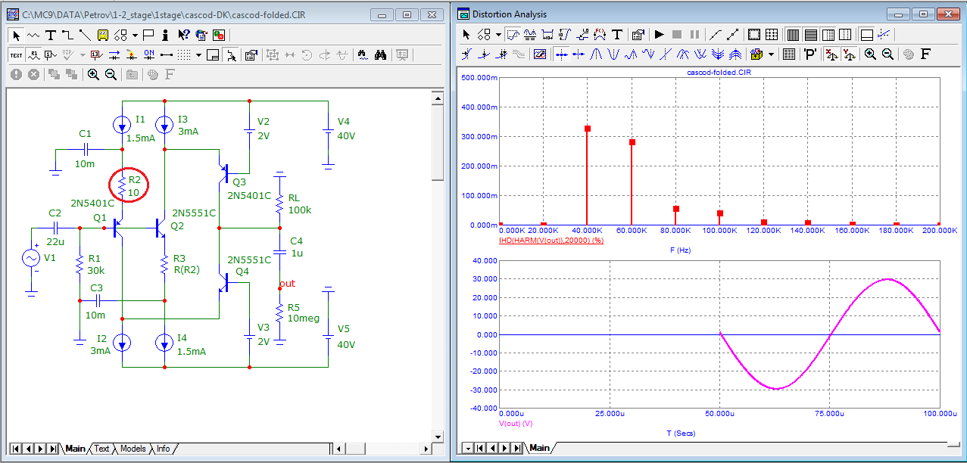Select the arrow Select tool in Distortion Analysis

point(466,34)
